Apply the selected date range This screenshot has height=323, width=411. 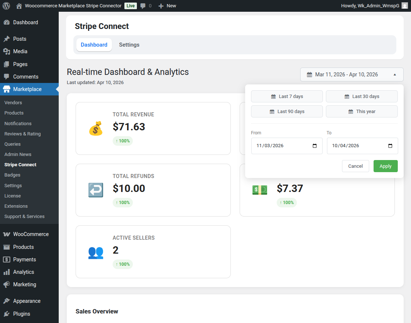click(385, 166)
